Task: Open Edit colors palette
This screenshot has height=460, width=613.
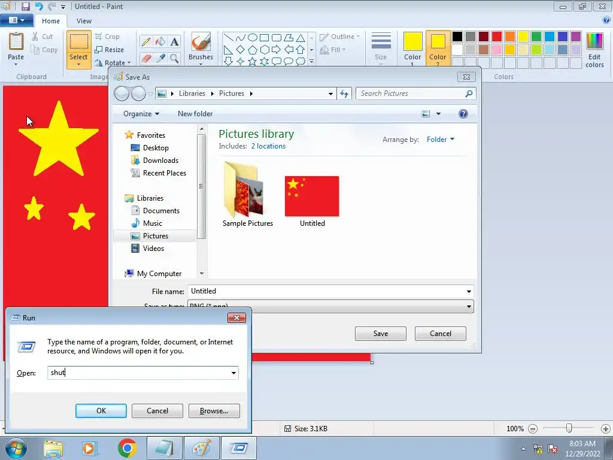Action: click(x=594, y=50)
